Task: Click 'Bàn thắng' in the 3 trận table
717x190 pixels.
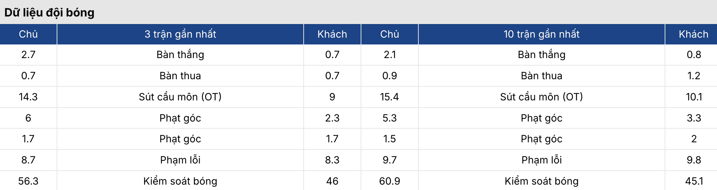Action: click(180, 54)
